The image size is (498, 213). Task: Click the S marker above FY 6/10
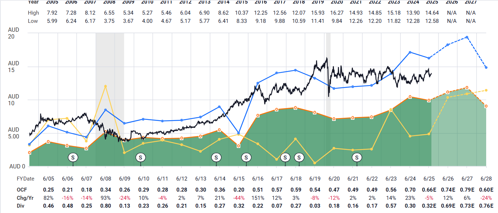(140, 157)
